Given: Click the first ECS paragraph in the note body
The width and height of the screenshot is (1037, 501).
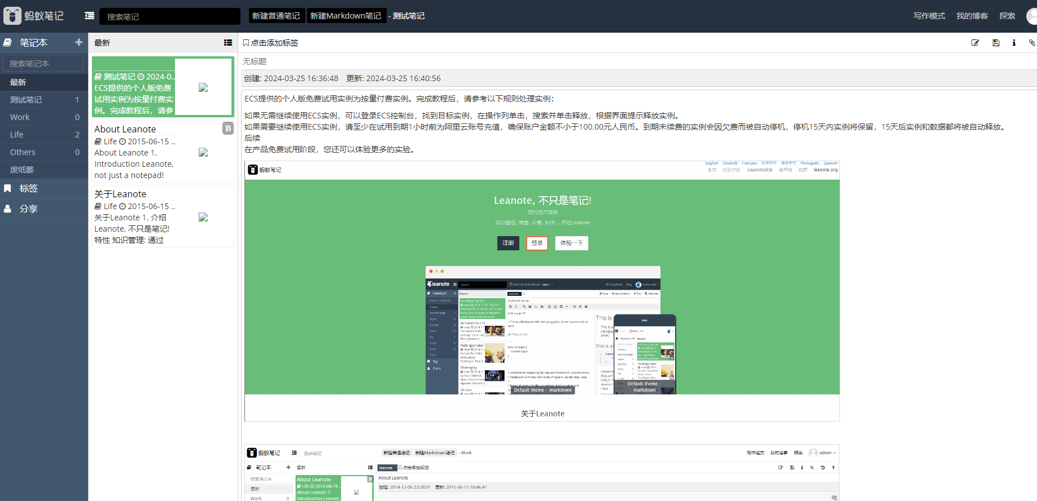Looking at the screenshot, I should click(399, 99).
